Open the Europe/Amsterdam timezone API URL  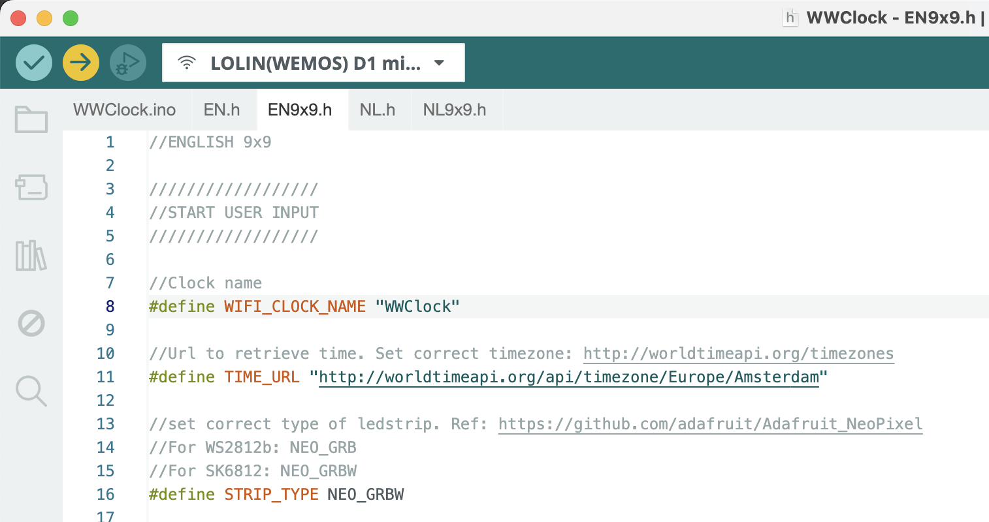click(568, 377)
